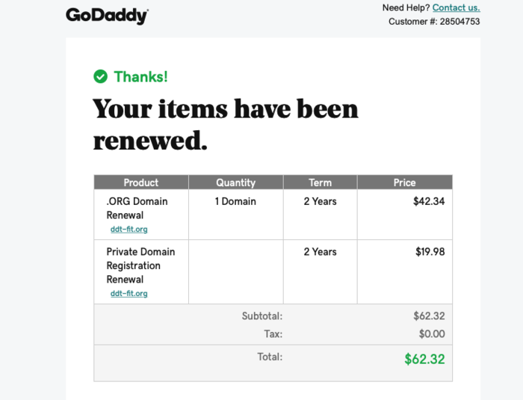Click the .ORG Domain Renewal product name
The image size is (523, 400).
(x=137, y=208)
